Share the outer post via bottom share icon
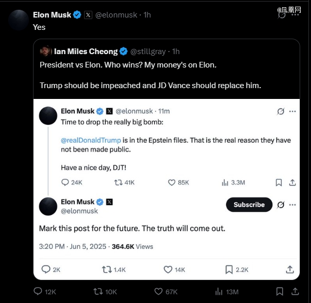 (x=294, y=292)
